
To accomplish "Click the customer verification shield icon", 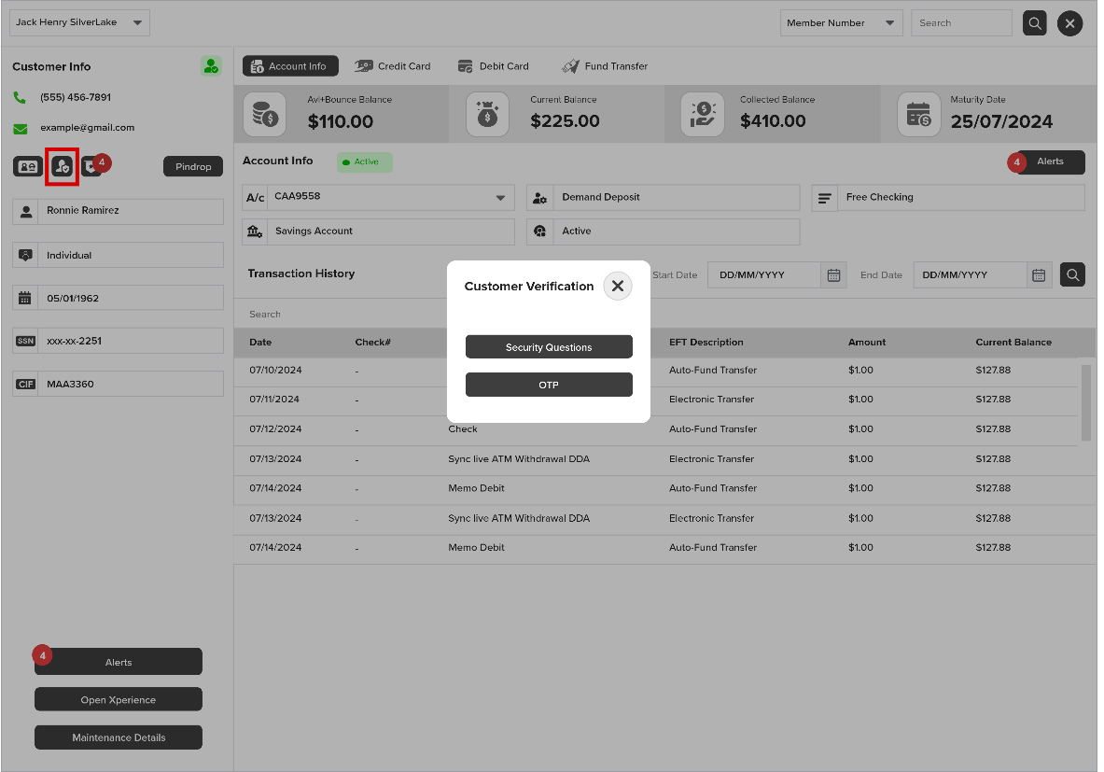I will [62, 167].
